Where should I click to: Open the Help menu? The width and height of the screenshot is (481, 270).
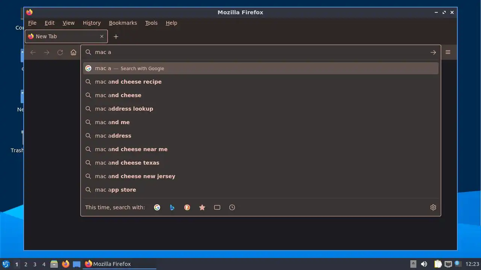(x=171, y=23)
